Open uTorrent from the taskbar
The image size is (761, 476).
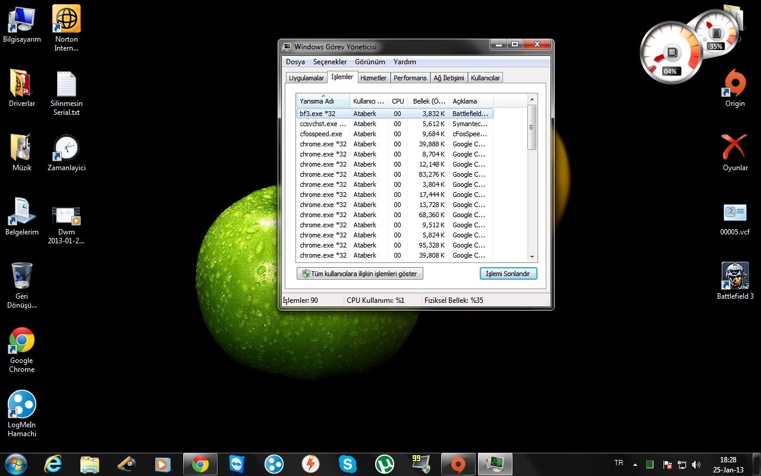[384, 464]
